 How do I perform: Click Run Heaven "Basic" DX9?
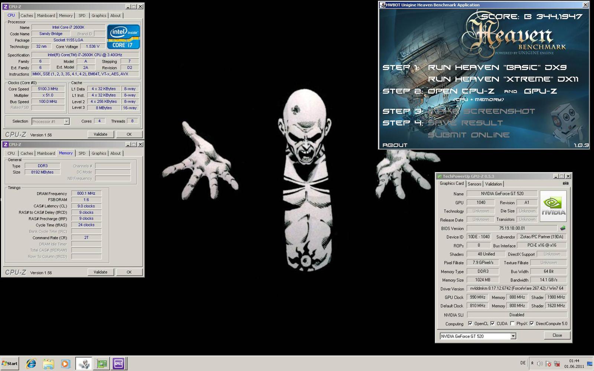coord(497,68)
